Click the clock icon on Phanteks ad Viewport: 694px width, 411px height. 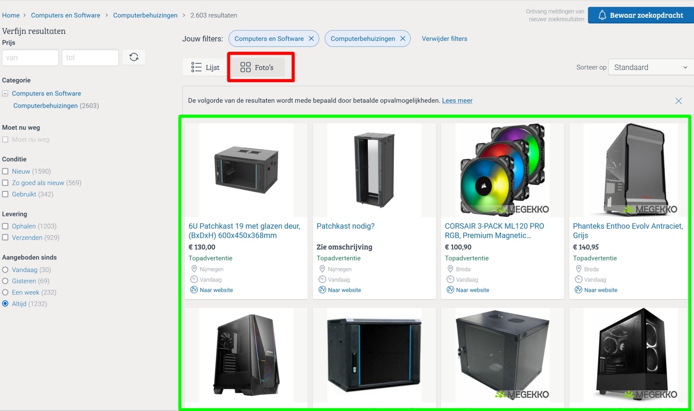click(579, 279)
